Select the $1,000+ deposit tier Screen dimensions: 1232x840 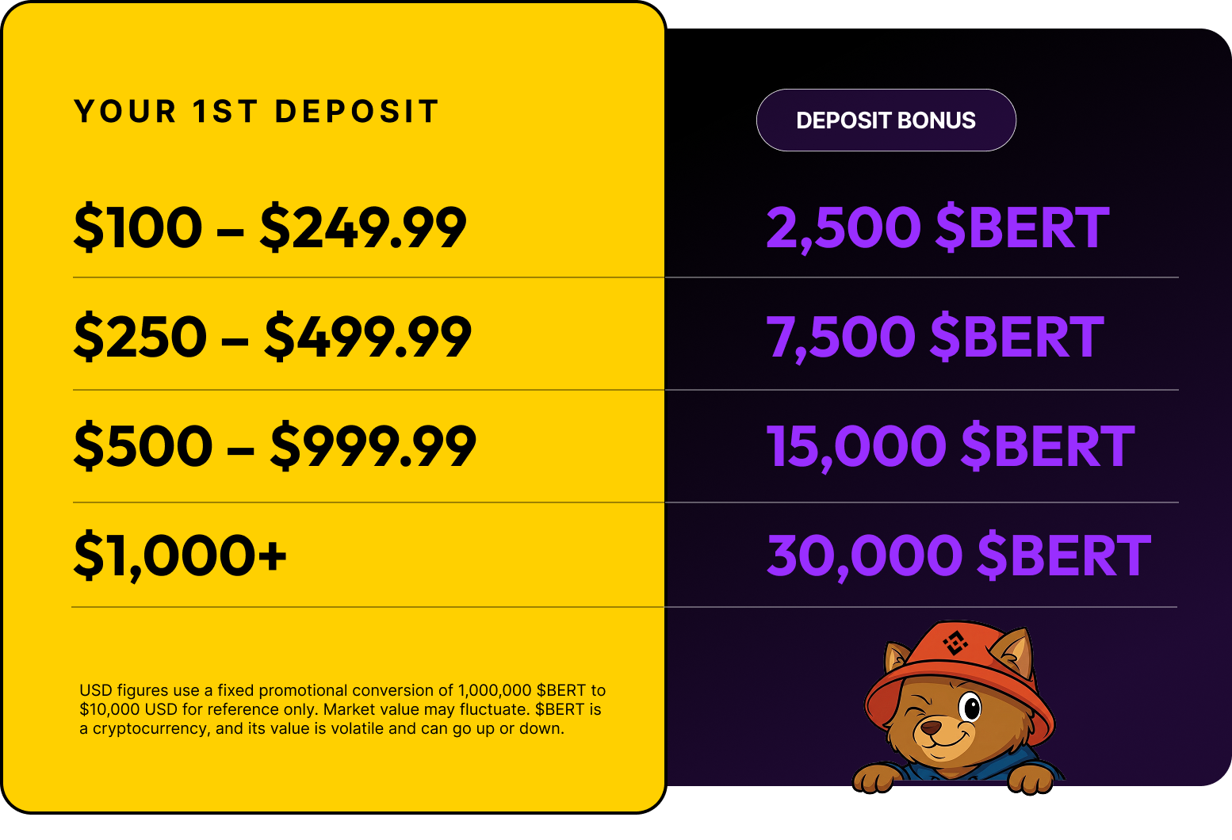click(x=180, y=556)
